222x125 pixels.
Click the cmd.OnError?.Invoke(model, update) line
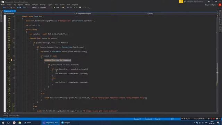[x=72, y=82]
